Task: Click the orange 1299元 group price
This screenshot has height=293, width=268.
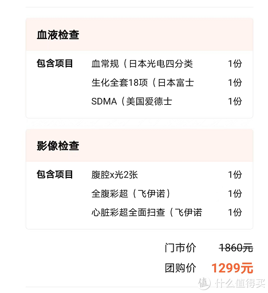Action: click(x=232, y=268)
